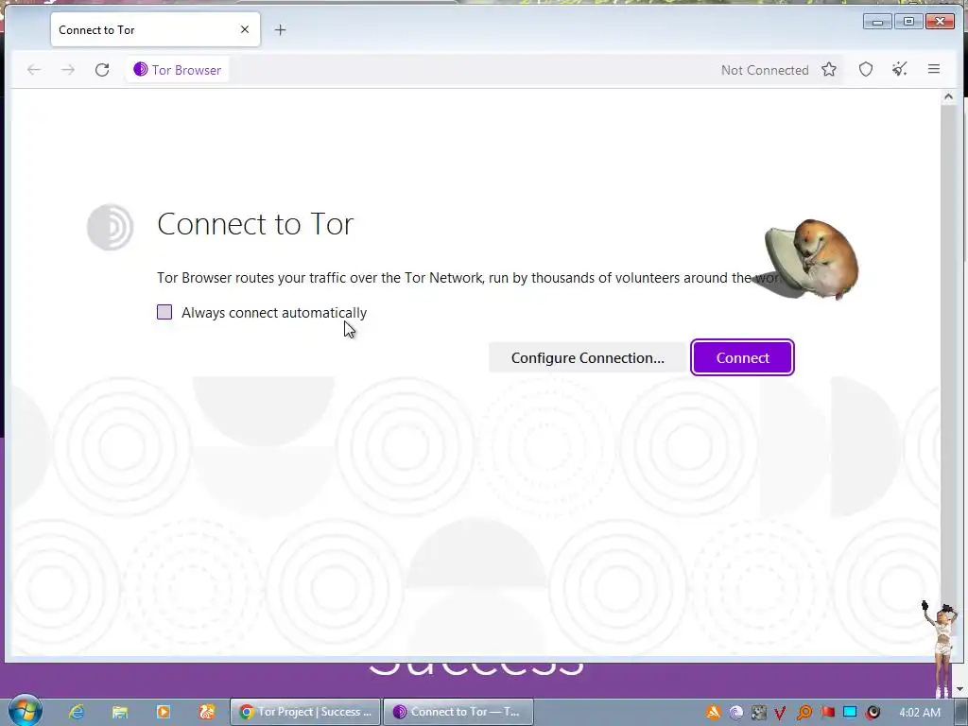Launch the orange UC Browser taskbar icon

[207, 712]
